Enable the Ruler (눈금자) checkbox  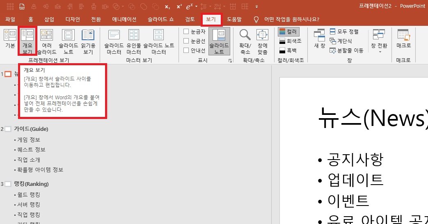coord(186,31)
